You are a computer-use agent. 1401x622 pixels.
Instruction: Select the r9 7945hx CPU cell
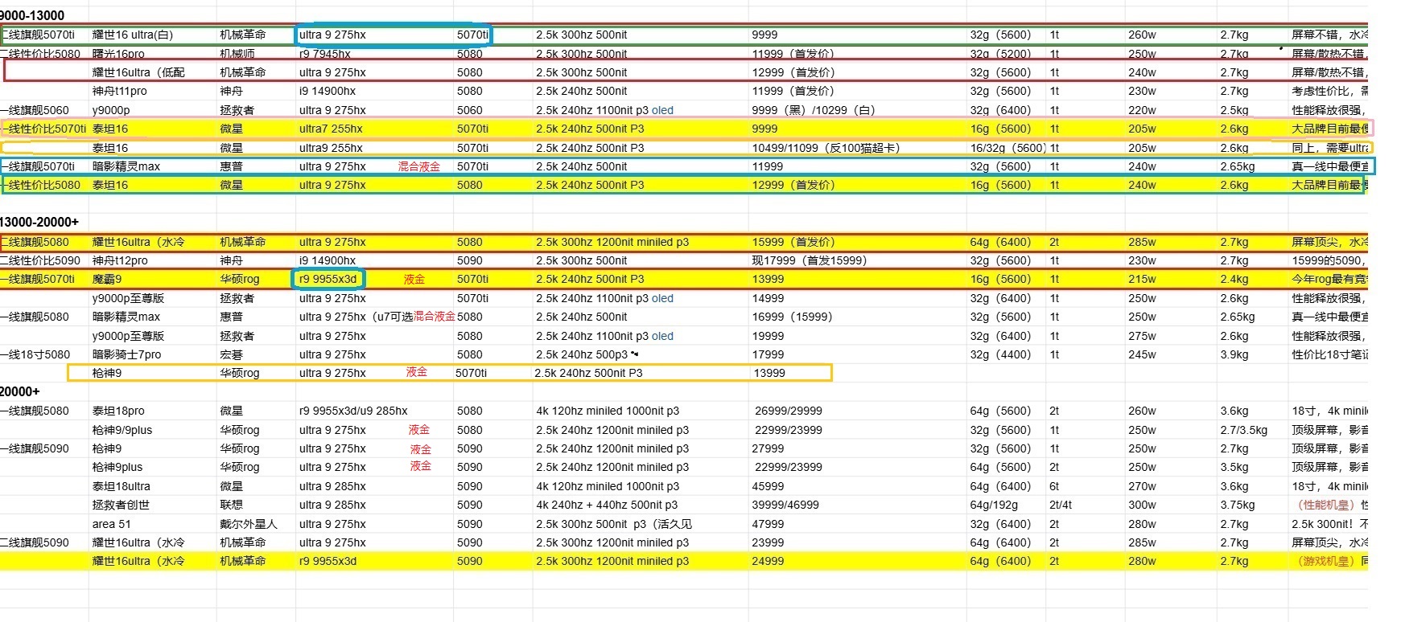[x=324, y=54]
